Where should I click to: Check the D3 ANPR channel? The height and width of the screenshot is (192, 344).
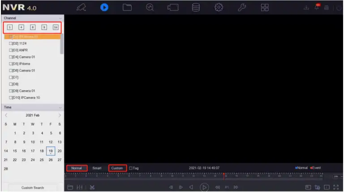(11, 50)
